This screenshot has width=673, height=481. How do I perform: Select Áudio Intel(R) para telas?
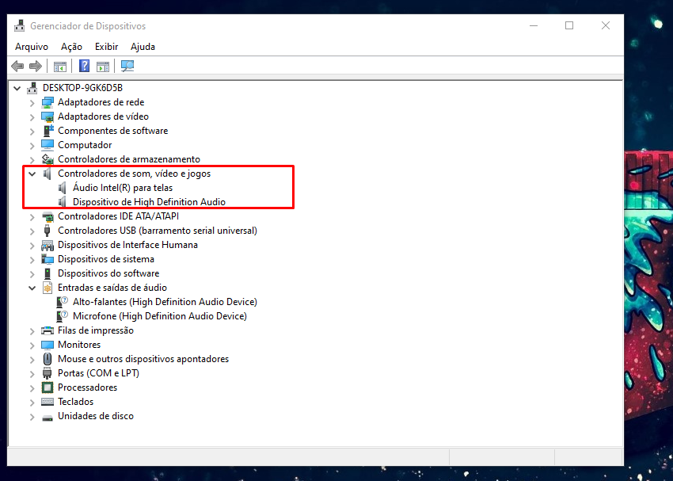123,188
